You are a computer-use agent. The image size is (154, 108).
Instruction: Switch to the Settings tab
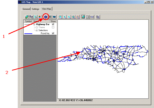coord(35,9)
